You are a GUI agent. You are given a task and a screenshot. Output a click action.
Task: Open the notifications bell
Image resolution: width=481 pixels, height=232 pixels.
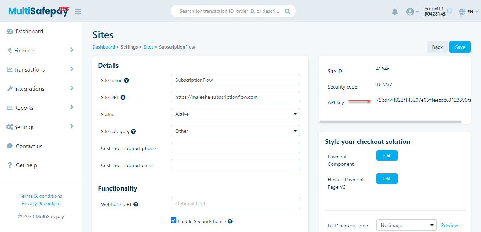[x=395, y=12]
